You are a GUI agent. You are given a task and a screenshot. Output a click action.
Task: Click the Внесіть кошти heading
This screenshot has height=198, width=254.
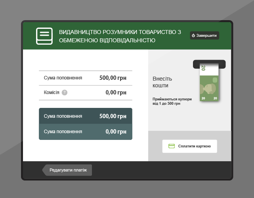(x=162, y=82)
